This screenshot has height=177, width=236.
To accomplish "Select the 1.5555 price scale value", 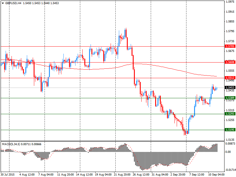I will coord(230,71).
